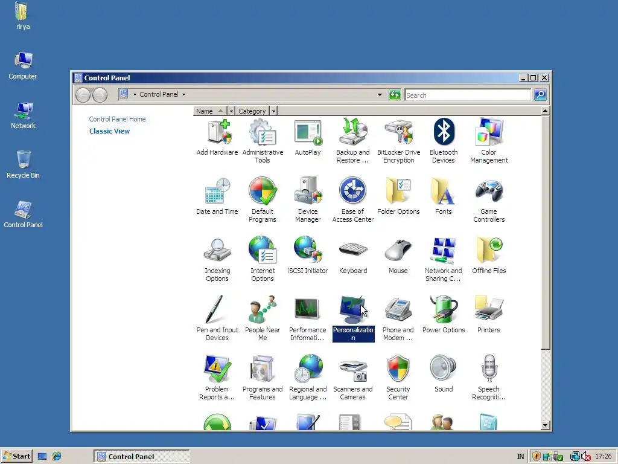Expand the Name column dropdown arrow
Screen dimensions: 618x464
pos(231,111)
